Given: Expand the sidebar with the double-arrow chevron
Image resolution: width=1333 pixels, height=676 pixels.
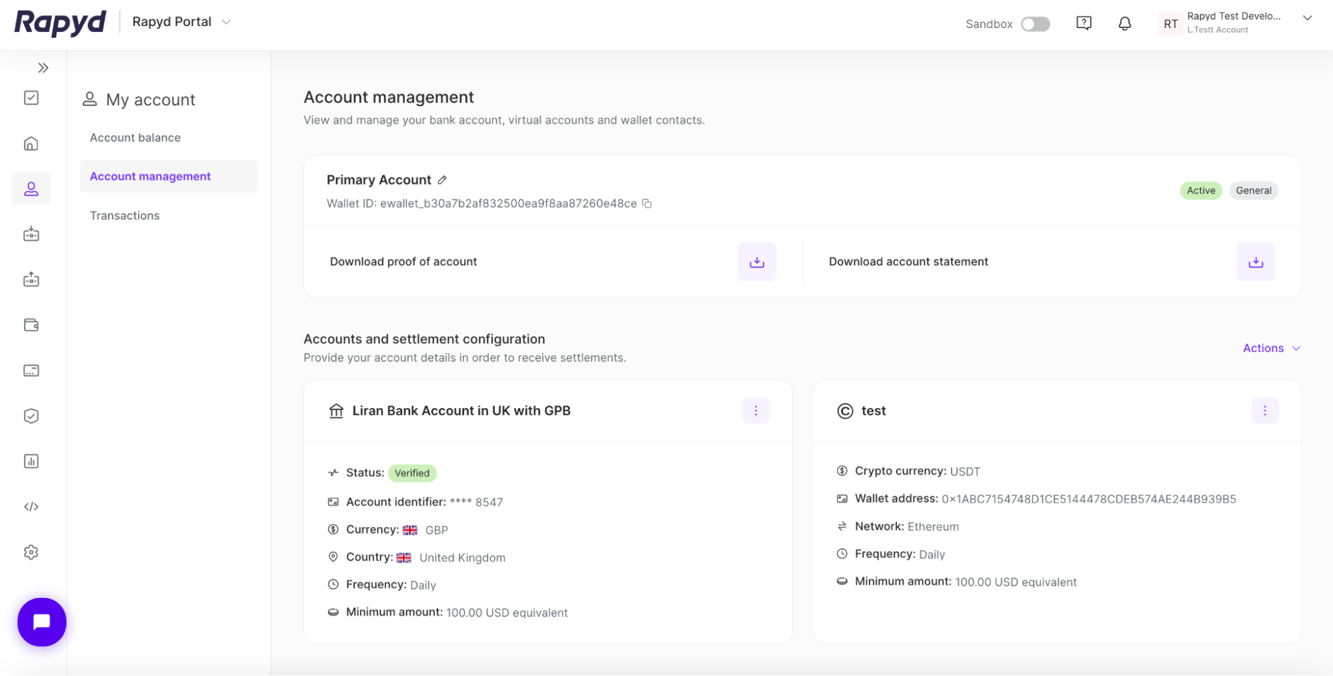Looking at the screenshot, I should (x=43, y=67).
